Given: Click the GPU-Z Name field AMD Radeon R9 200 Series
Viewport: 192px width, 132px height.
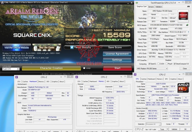Looking at the screenshot, I should click(162, 11).
